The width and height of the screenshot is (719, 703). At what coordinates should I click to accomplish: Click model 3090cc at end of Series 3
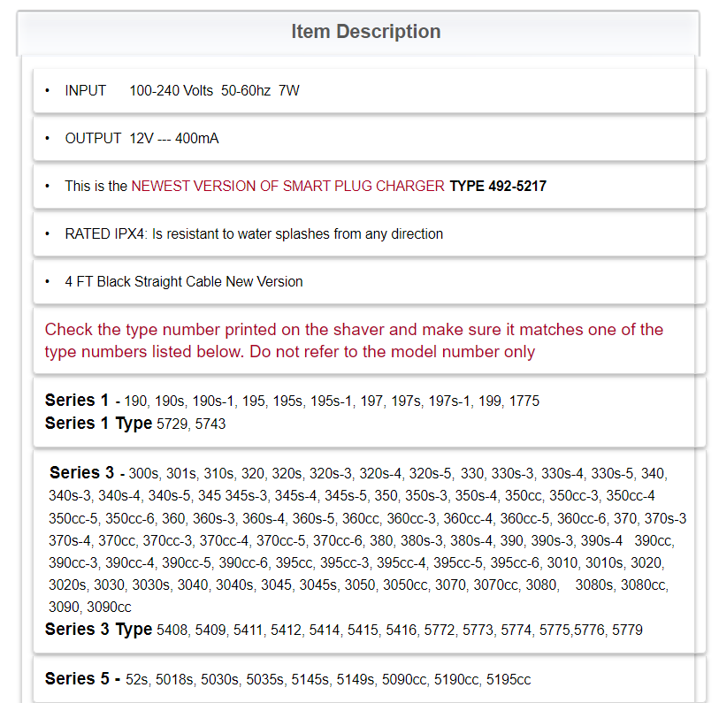[x=109, y=607]
